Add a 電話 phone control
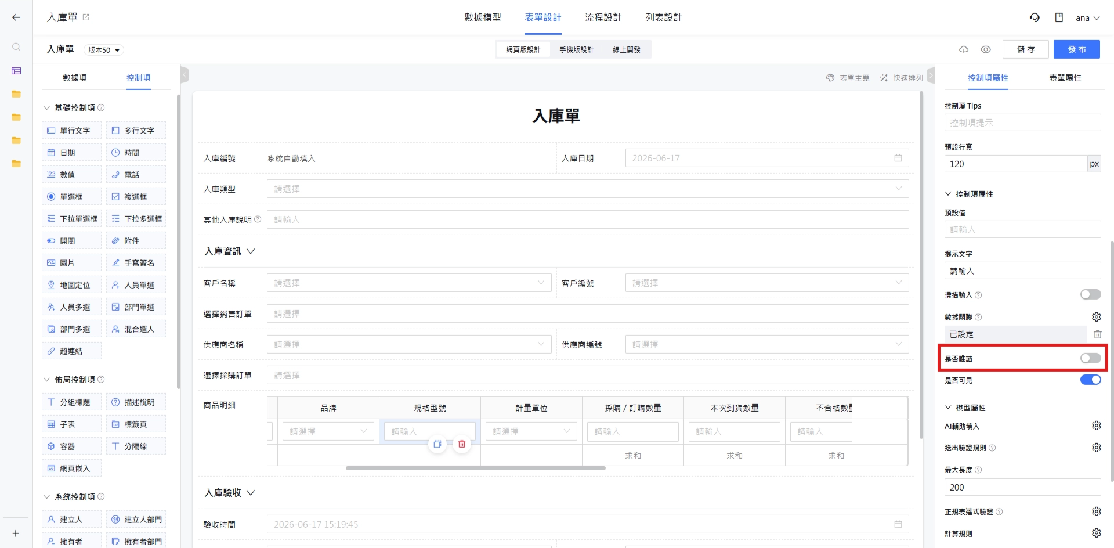 [136, 175]
